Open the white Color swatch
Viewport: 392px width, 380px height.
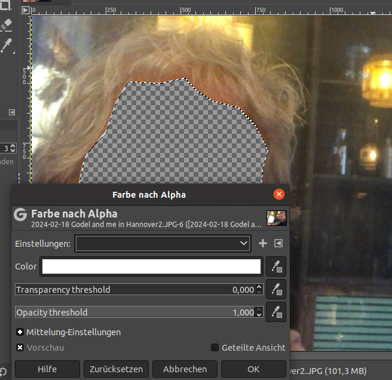pos(151,266)
